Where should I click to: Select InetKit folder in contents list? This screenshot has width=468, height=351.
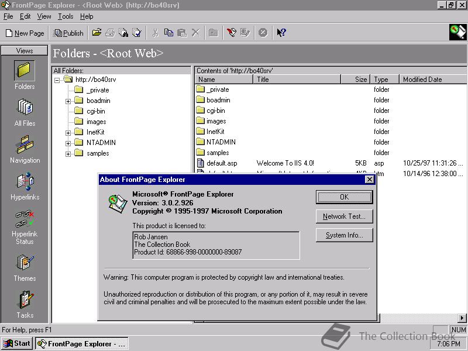pos(215,132)
